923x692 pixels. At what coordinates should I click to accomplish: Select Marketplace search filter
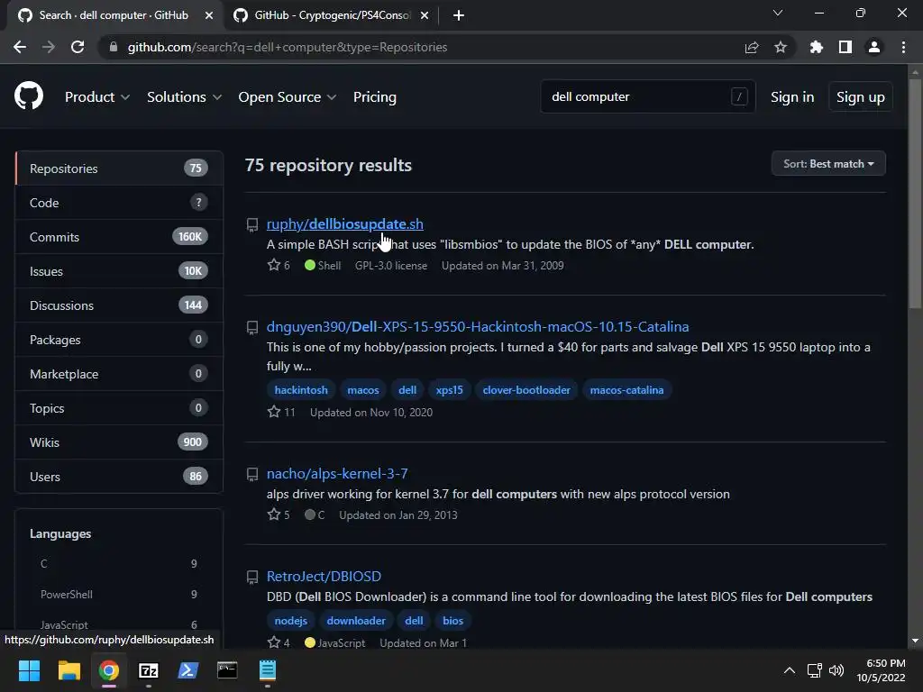(x=119, y=374)
